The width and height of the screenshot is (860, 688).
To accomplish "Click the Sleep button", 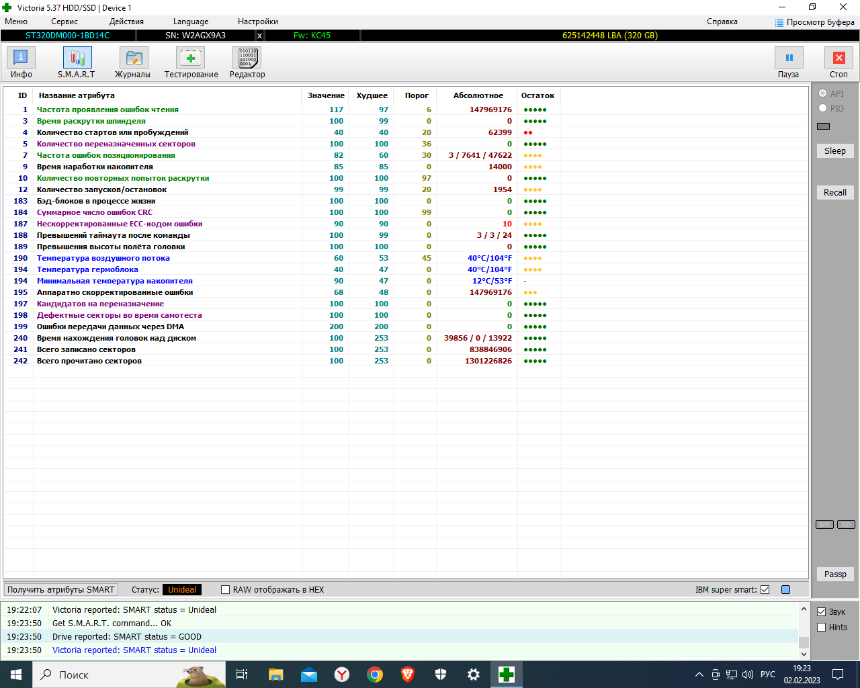I will pyautogui.click(x=835, y=151).
